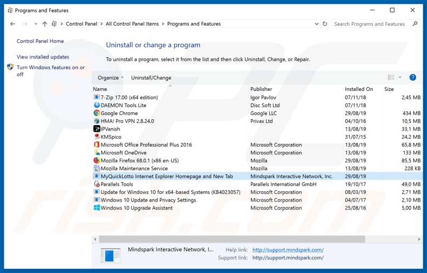The height and width of the screenshot is (273, 427).
Task: Click the search magnifier icon
Action: [x=415, y=24]
